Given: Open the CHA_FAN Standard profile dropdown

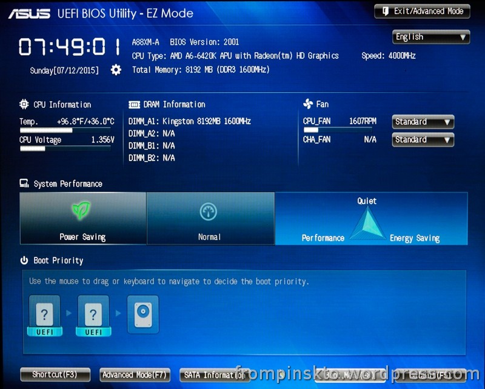Looking at the screenshot, I should point(423,140).
